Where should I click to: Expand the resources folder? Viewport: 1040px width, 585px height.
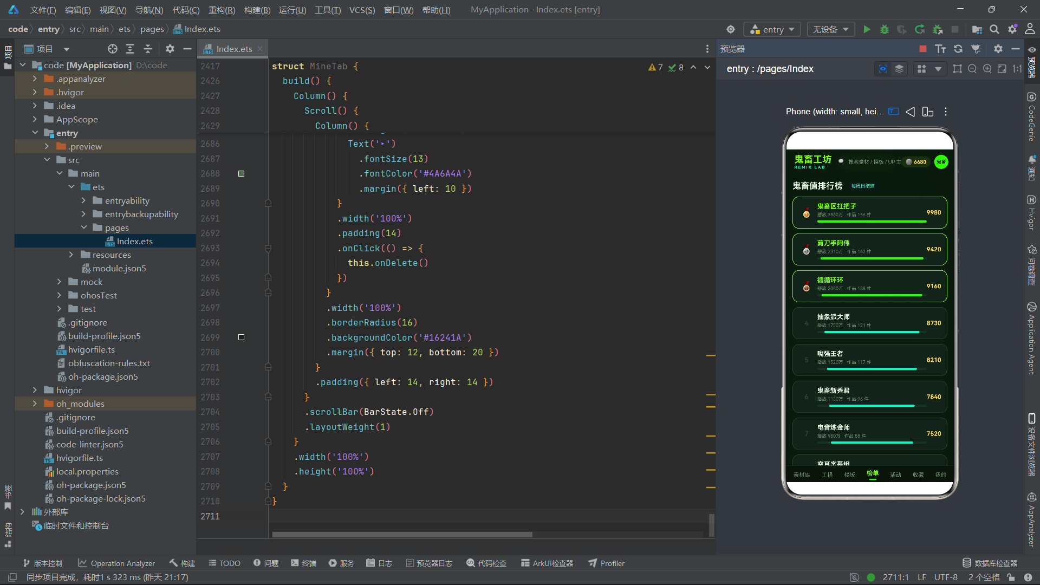pos(71,255)
